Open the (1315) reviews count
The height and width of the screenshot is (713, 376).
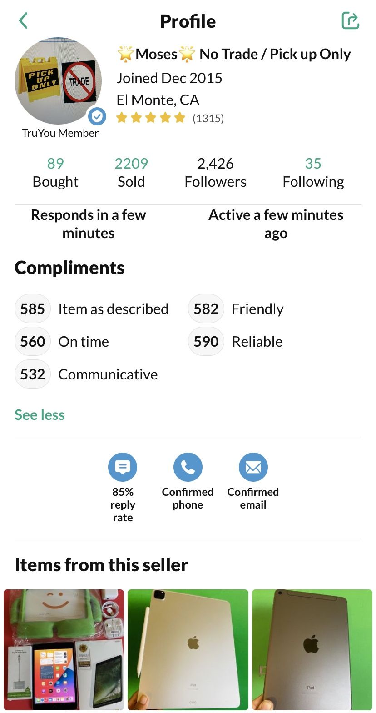[x=208, y=119]
